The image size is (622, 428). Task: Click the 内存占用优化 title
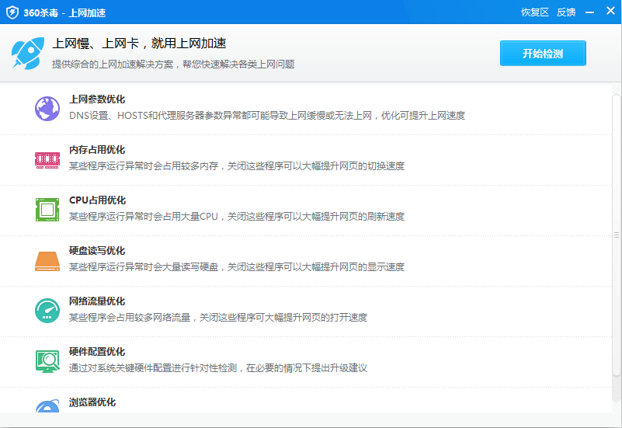pos(97,150)
